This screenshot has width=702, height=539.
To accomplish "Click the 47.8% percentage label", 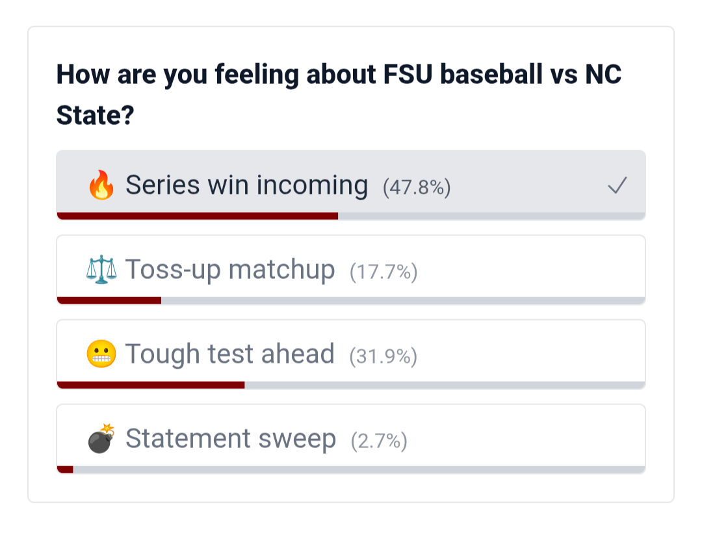I will [x=417, y=188].
